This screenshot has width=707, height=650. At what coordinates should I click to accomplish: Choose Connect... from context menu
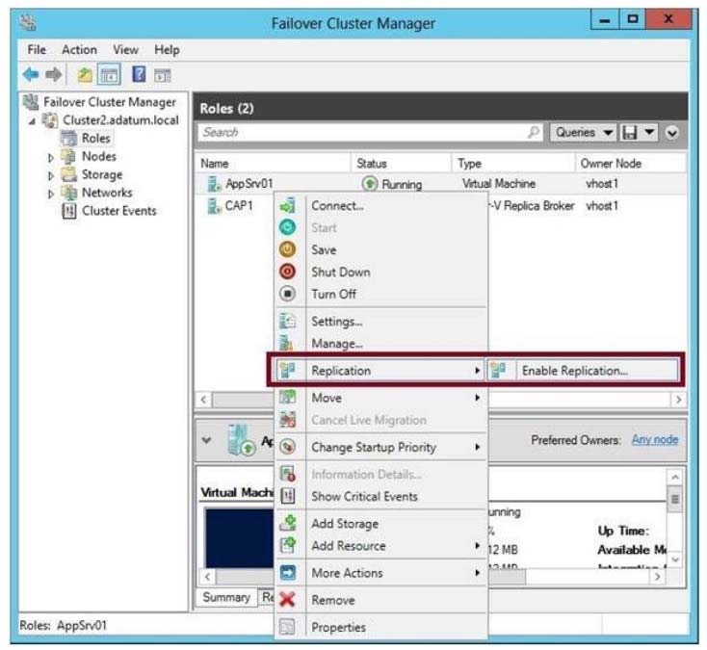(381, 206)
